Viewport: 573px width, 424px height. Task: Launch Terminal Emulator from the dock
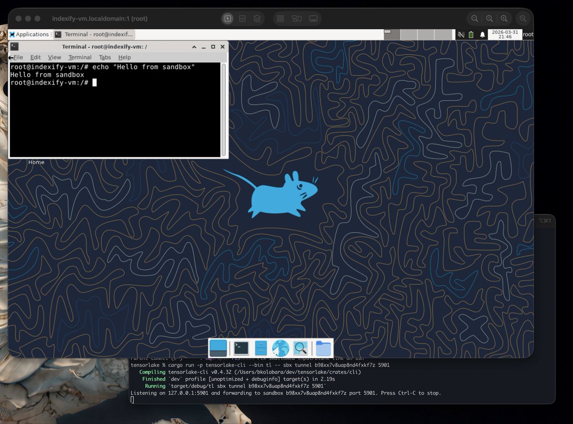[241, 349]
